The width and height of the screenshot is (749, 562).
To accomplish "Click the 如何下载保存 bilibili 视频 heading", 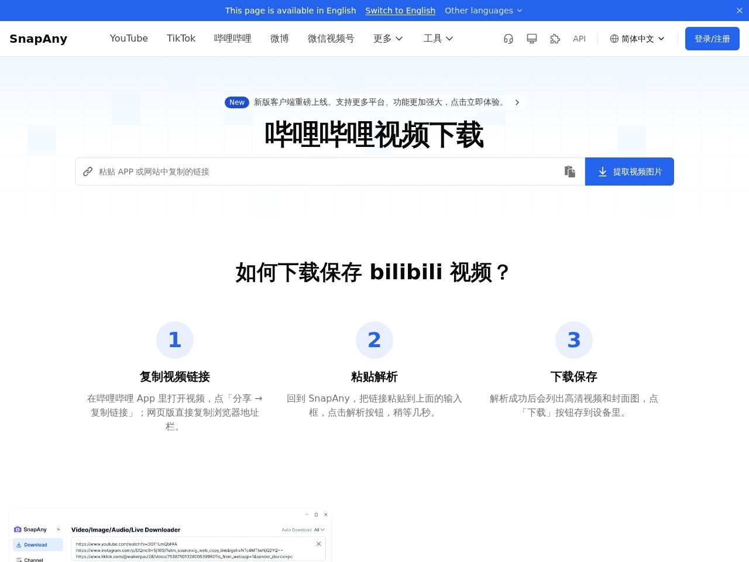I will tap(374, 272).
